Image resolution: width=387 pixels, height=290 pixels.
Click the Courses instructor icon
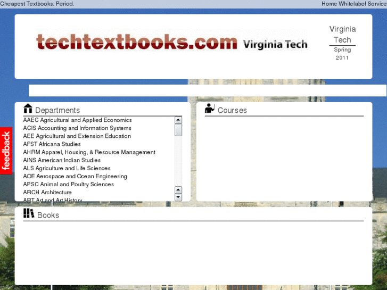pyautogui.click(x=210, y=109)
